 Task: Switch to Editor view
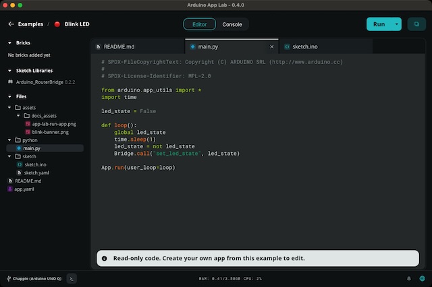[x=200, y=24]
